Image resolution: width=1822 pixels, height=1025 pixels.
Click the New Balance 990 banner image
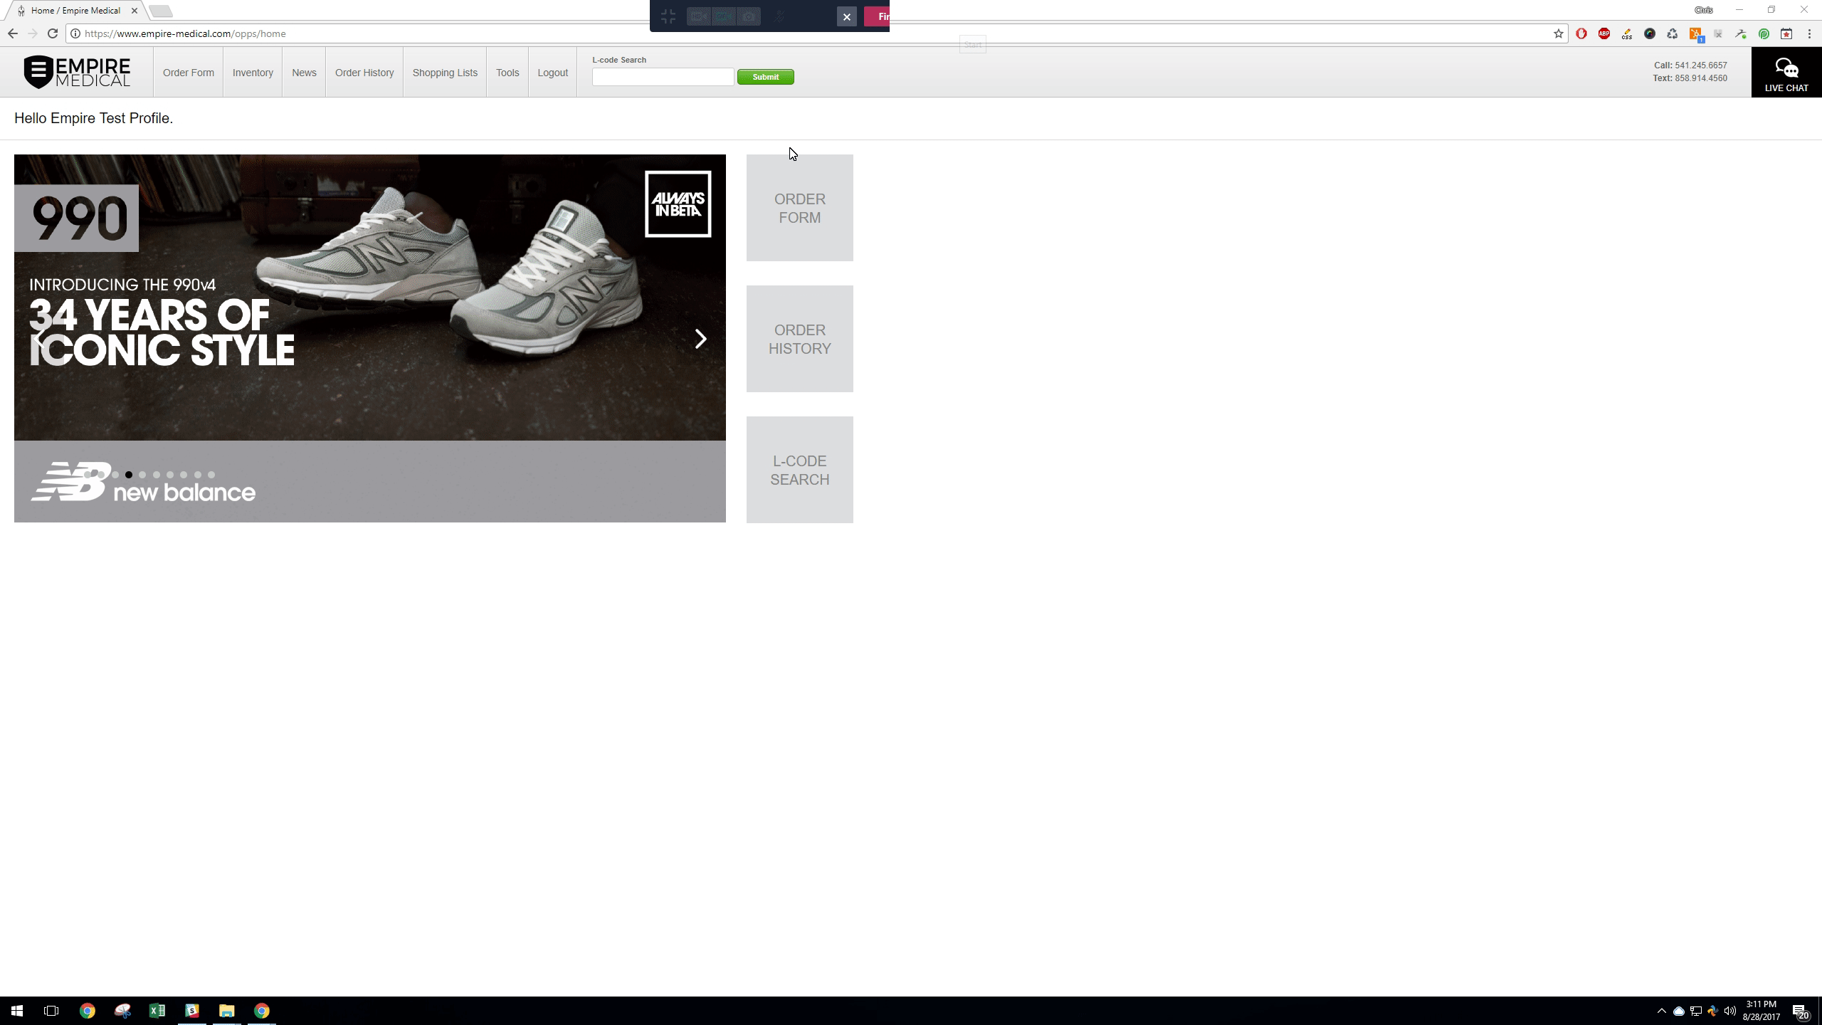(370, 338)
